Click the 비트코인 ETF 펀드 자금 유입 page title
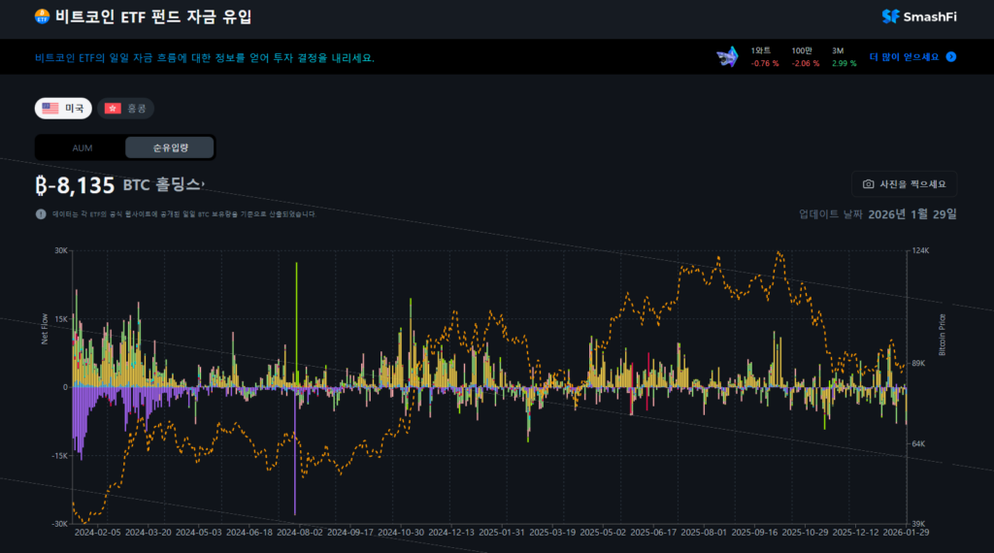994x553 pixels. tap(153, 17)
